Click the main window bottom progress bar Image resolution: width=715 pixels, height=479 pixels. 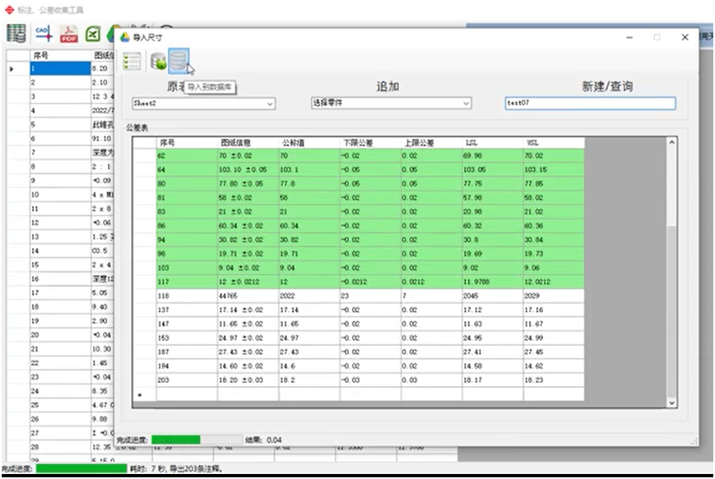point(81,468)
